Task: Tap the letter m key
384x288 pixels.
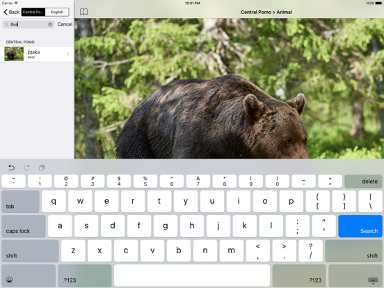Action: (x=232, y=250)
